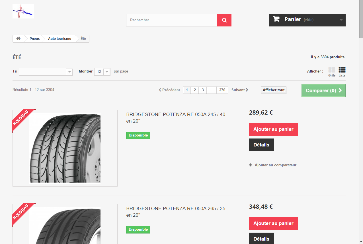Click the Résultats 1 - 12 sur 3304 text
This screenshot has width=363, height=244.
(x=34, y=90)
